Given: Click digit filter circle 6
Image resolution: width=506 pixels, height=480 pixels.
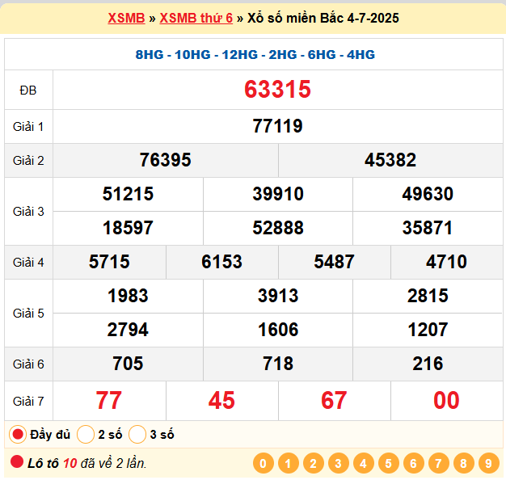Looking at the screenshot, I should tap(413, 463).
